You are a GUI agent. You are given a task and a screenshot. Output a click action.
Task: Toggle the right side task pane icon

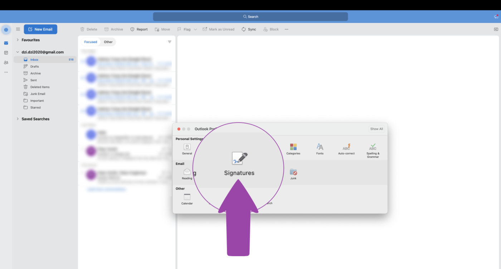(496, 29)
